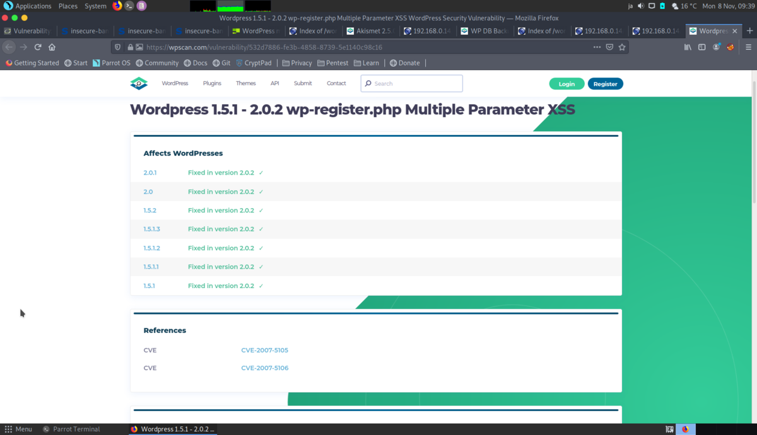The height and width of the screenshot is (435, 757).
Task: Open a new browser tab
Action: tap(749, 31)
